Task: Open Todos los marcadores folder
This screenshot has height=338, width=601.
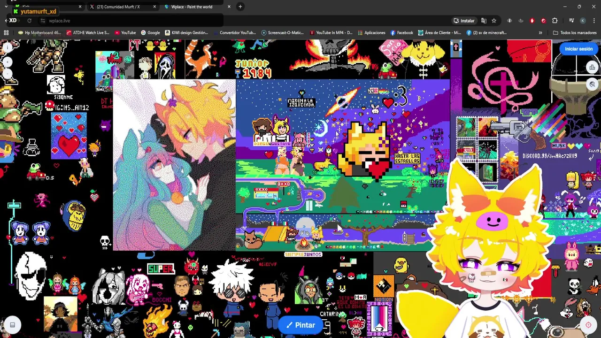Action: pyautogui.click(x=575, y=32)
